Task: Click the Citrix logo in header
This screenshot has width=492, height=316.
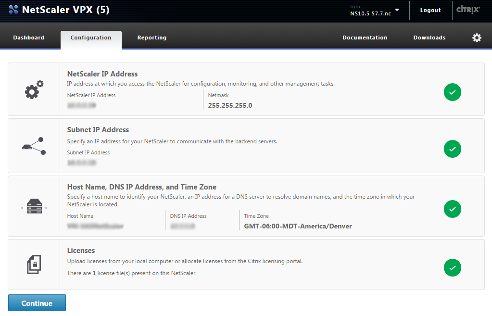Action: click(468, 10)
